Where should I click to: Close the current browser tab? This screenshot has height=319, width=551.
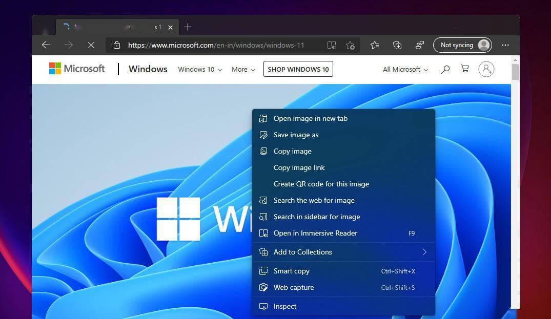(x=171, y=27)
